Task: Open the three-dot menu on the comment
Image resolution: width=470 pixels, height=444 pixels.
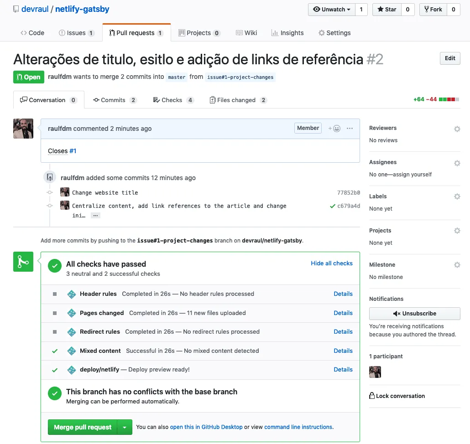Action: pos(350,129)
